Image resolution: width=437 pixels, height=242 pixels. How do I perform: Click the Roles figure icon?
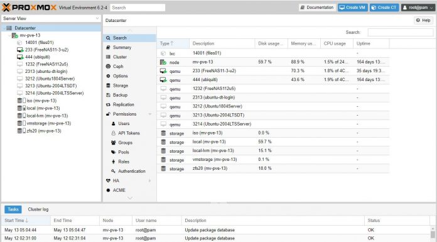[x=114, y=162]
